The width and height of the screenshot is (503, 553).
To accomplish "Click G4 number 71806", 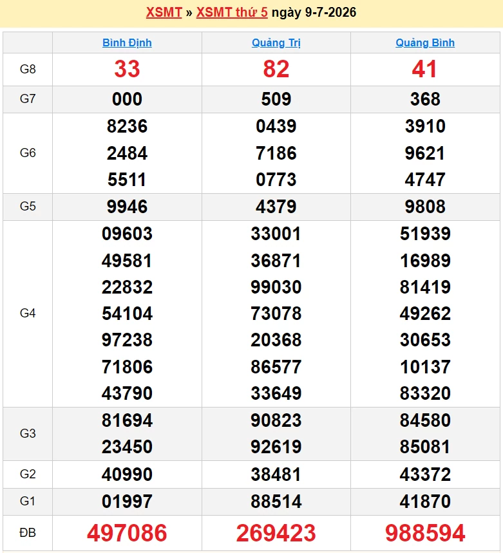I will (127, 367).
